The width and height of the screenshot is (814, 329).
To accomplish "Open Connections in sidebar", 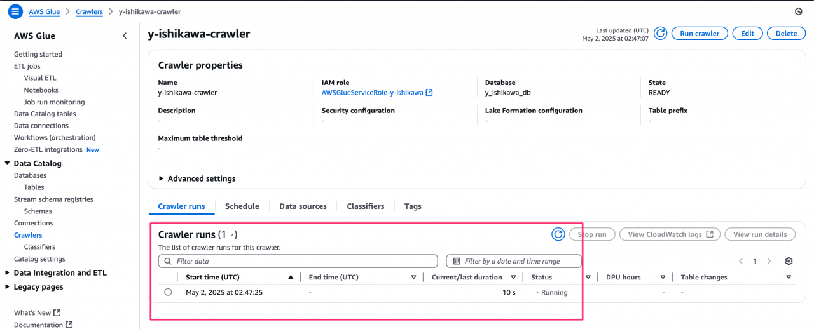I will coord(34,224).
